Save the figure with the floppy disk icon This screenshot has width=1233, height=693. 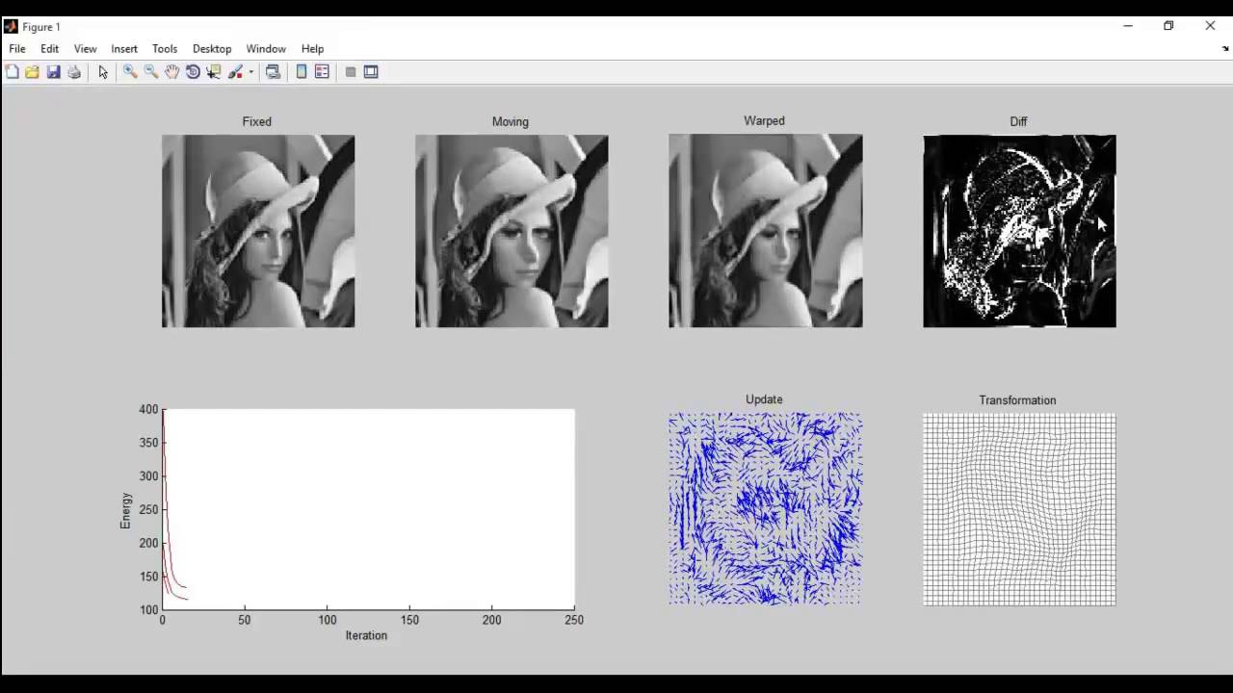54,72
